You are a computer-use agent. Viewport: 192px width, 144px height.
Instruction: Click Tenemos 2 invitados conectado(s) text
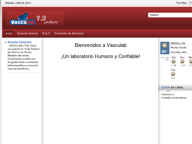(174, 96)
